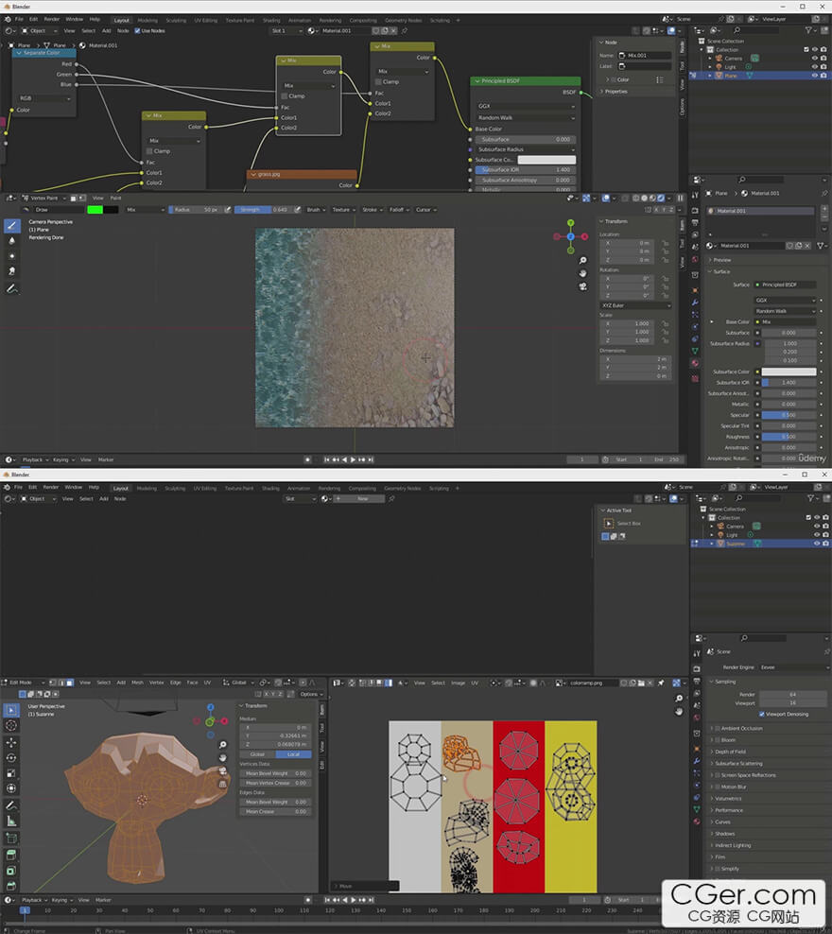Hide Light in bottom window outliner
Screen dimensions: 832x934
tap(817, 535)
